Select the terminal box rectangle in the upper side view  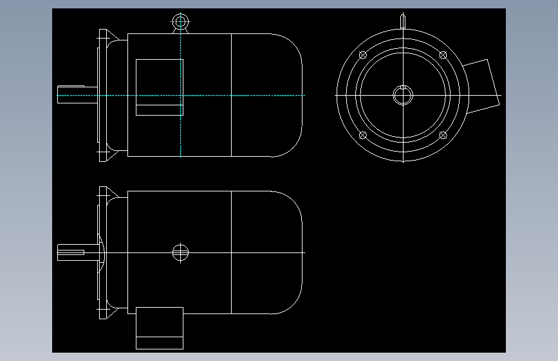(x=160, y=87)
